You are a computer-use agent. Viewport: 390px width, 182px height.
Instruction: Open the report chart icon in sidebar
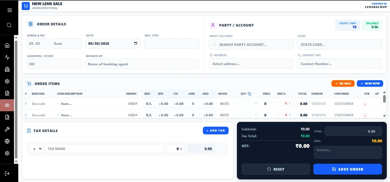coord(7,117)
